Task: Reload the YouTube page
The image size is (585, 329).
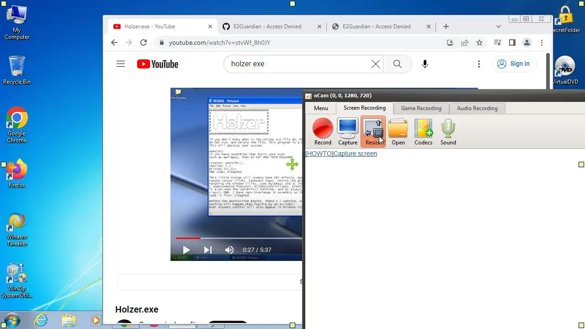Action: [144, 42]
